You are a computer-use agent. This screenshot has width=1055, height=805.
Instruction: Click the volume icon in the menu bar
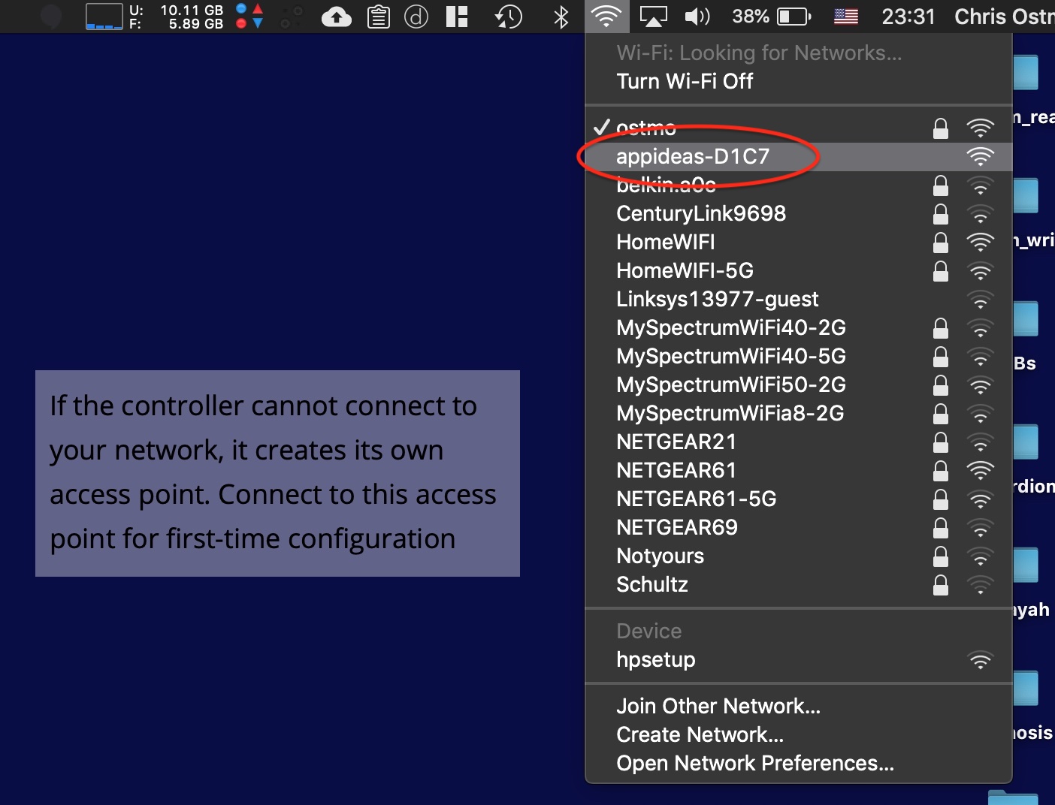click(x=697, y=17)
